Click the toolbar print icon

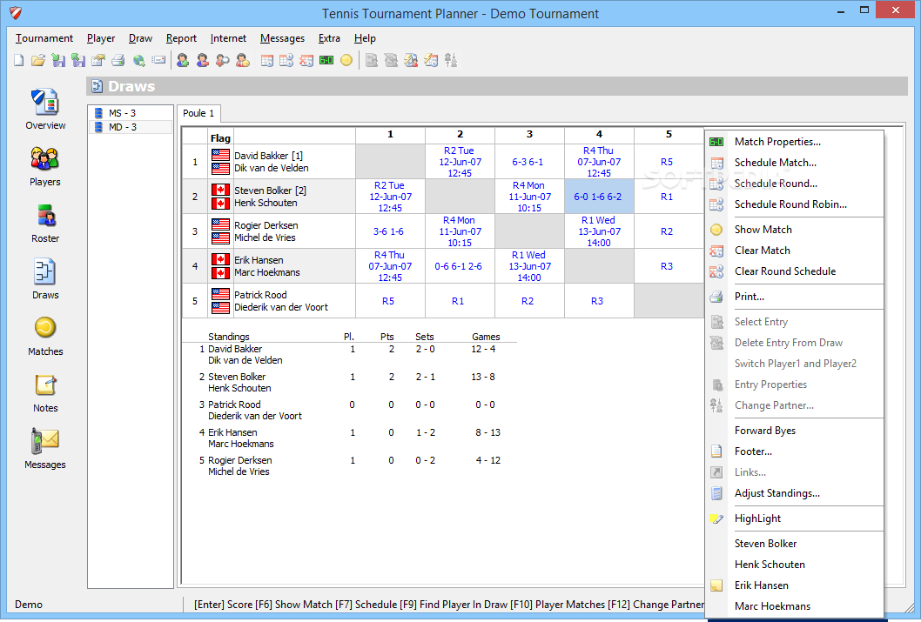118,60
